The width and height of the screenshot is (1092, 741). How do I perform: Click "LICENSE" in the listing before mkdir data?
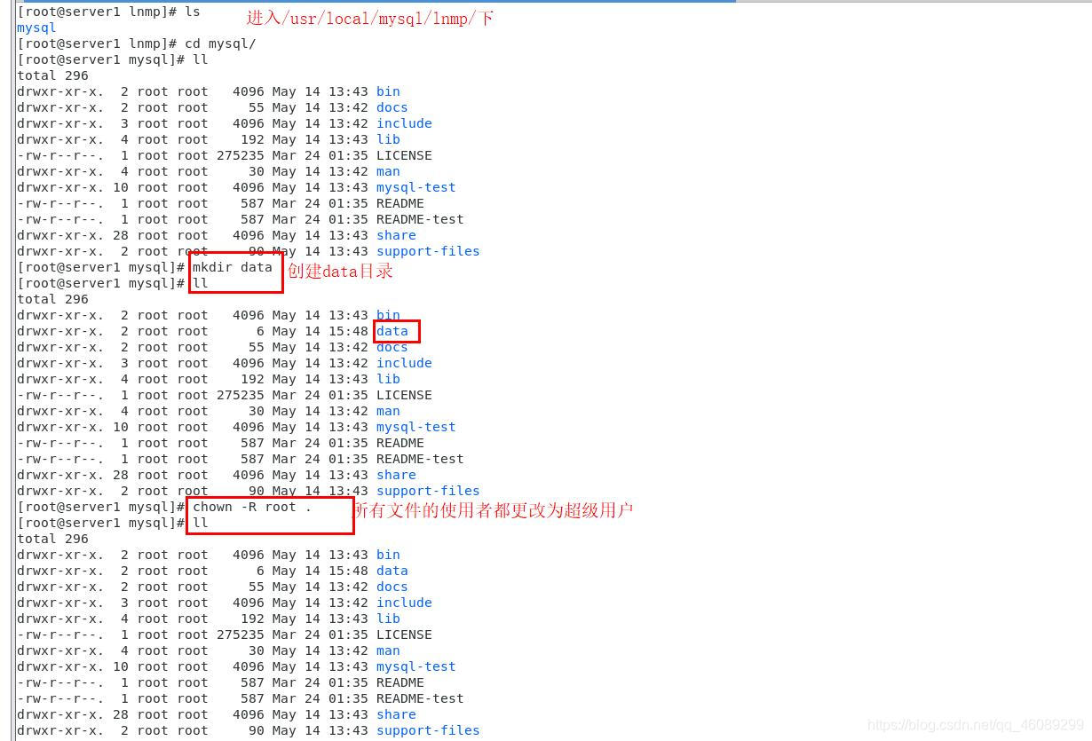(404, 155)
